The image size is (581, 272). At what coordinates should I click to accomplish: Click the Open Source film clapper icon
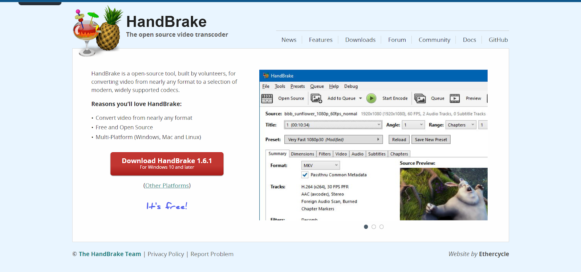pos(267,98)
